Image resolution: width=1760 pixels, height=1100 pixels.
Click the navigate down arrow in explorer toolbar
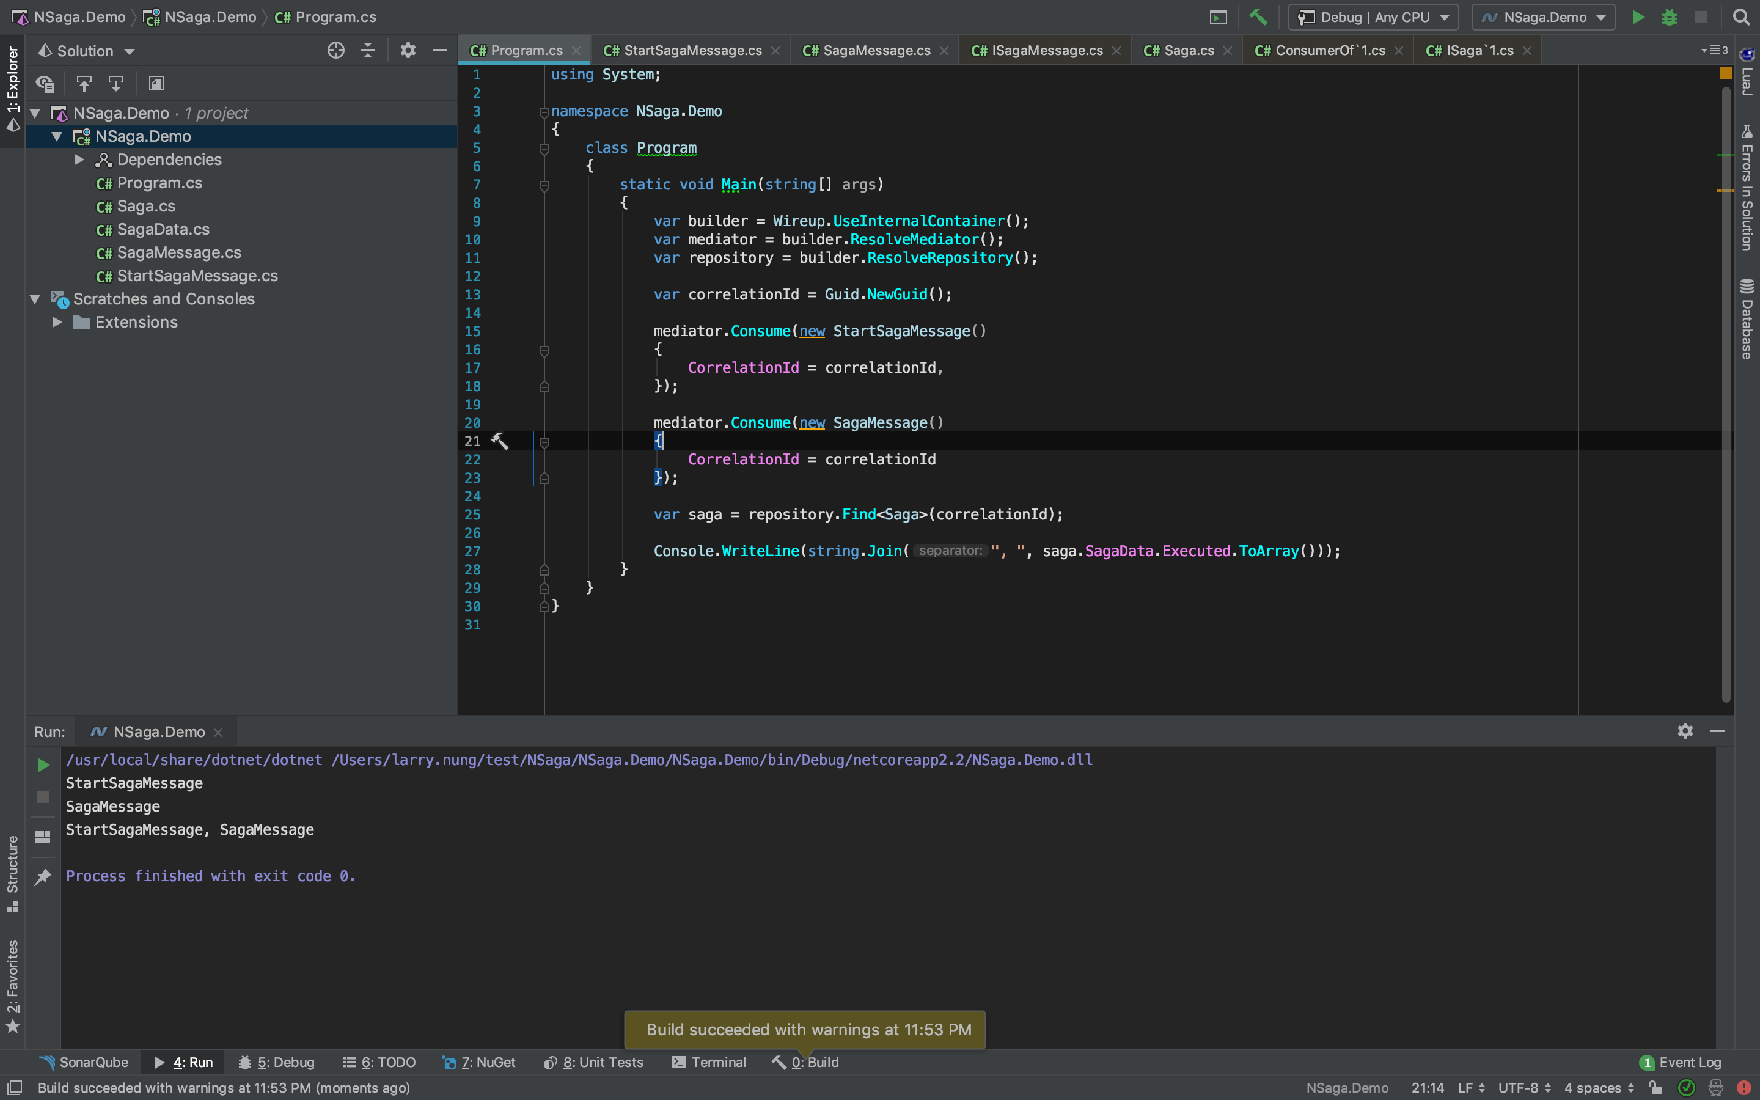tap(116, 84)
